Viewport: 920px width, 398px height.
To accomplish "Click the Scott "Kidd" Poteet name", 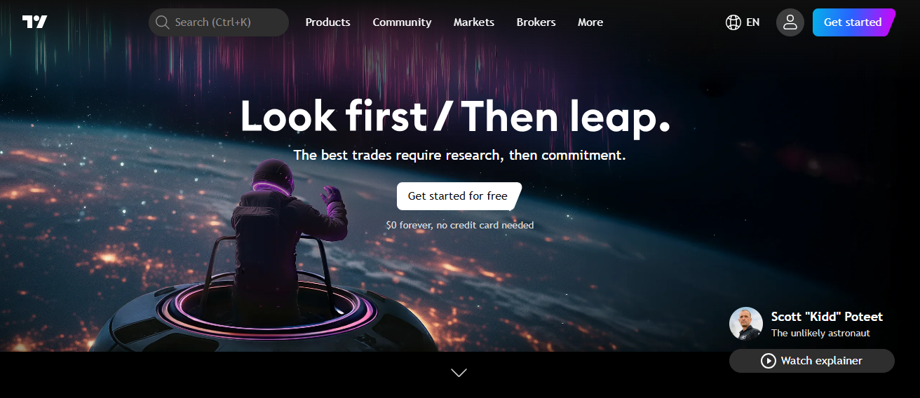I will 827,317.
